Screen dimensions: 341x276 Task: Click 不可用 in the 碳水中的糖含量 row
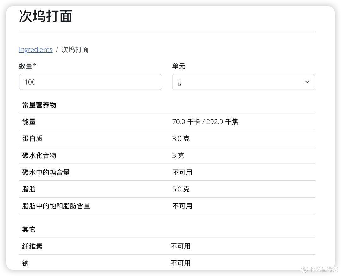point(182,172)
